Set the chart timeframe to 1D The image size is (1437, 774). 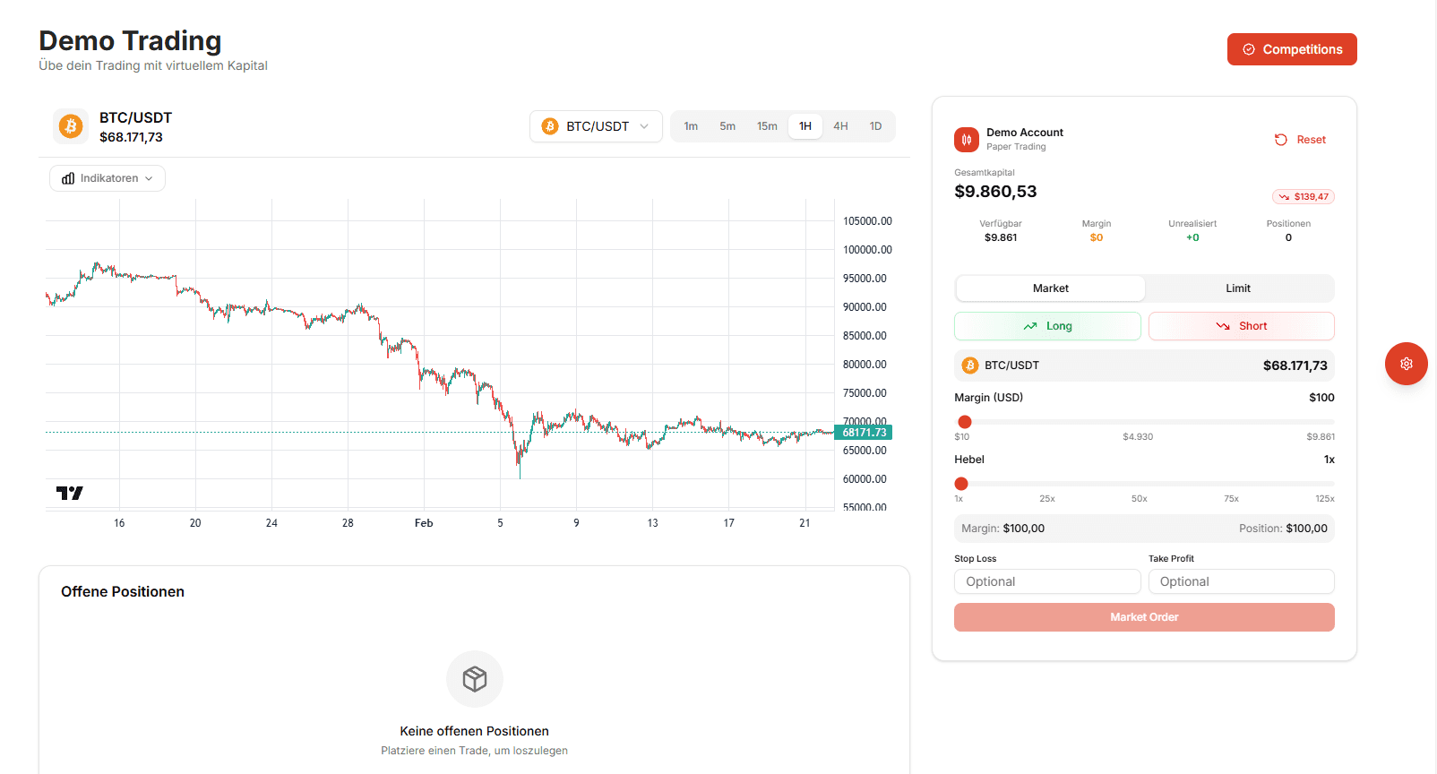point(875,126)
